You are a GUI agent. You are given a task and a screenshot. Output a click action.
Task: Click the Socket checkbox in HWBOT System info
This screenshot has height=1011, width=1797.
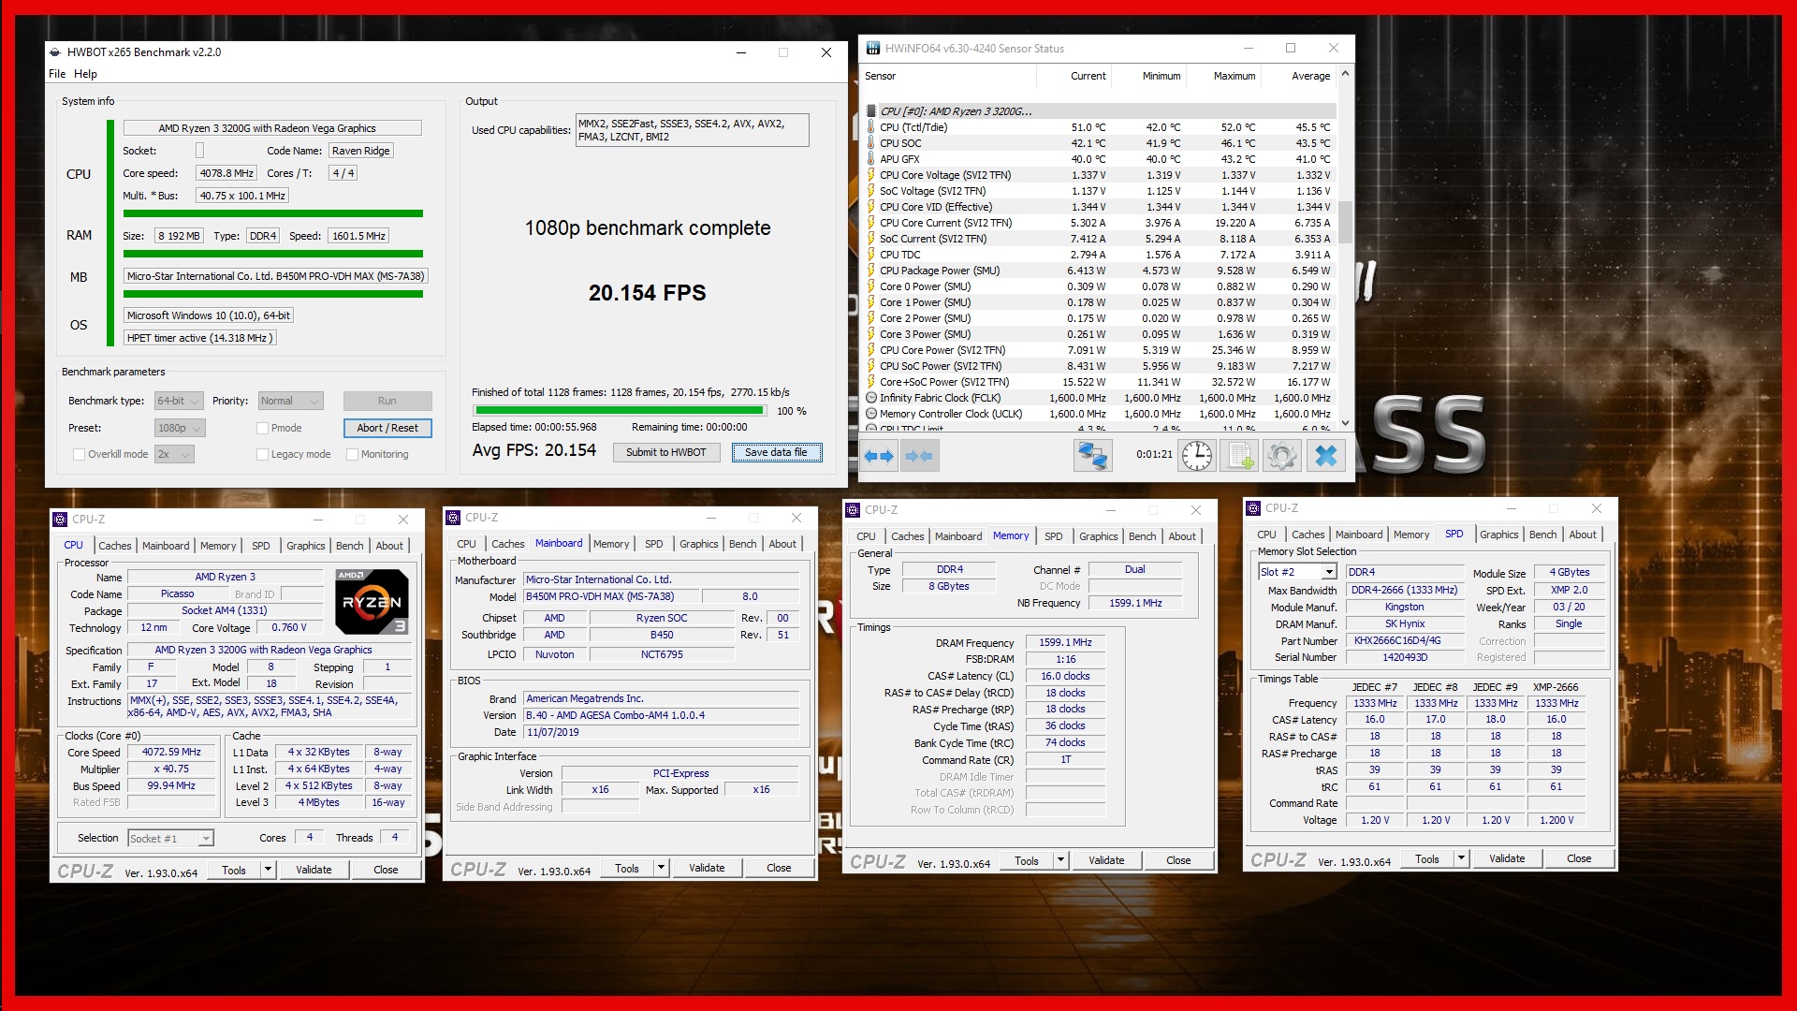click(x=199, y=151)
